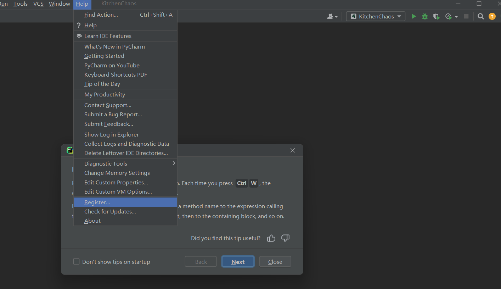Collapse the Help menu in menu bar
This screenshot has width=501, height=289.
point(82,4)
